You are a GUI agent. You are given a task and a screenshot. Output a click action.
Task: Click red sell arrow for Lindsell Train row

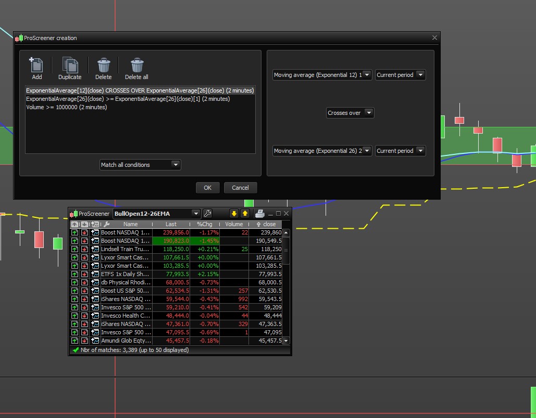(84, 249)
